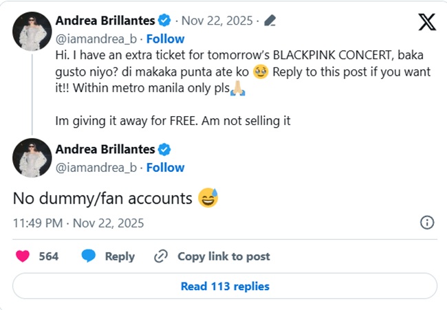Screen dimensions: 447x310
Task: Open the second tweet's profile picture
Action: (x=32, y=159)
